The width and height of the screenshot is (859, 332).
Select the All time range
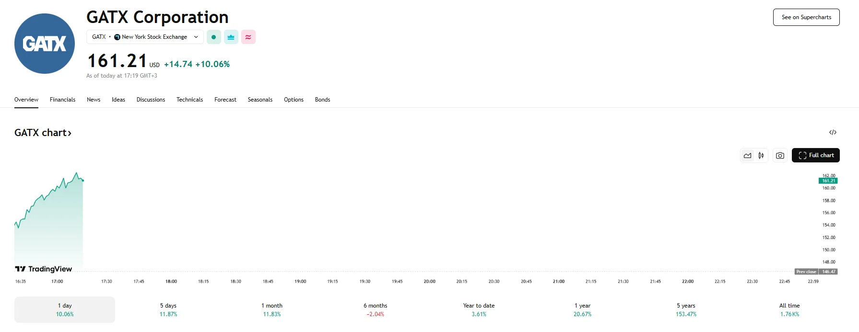coord(789,309)
